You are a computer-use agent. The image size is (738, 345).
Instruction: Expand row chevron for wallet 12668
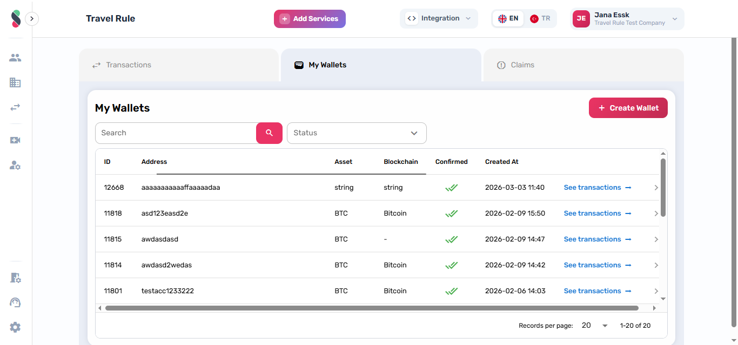[x=656, y=188]
